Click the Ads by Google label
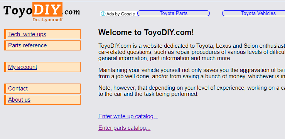Image resolution: width=285 pixels, height=139 pixels. tap(120, 14)
